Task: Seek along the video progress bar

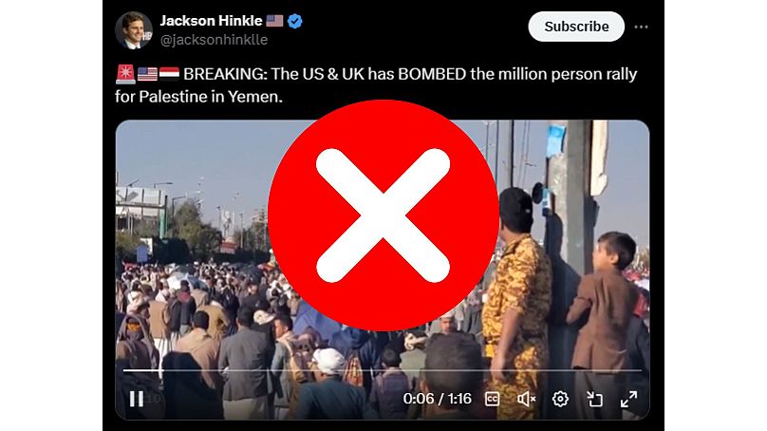Action: 382,370
